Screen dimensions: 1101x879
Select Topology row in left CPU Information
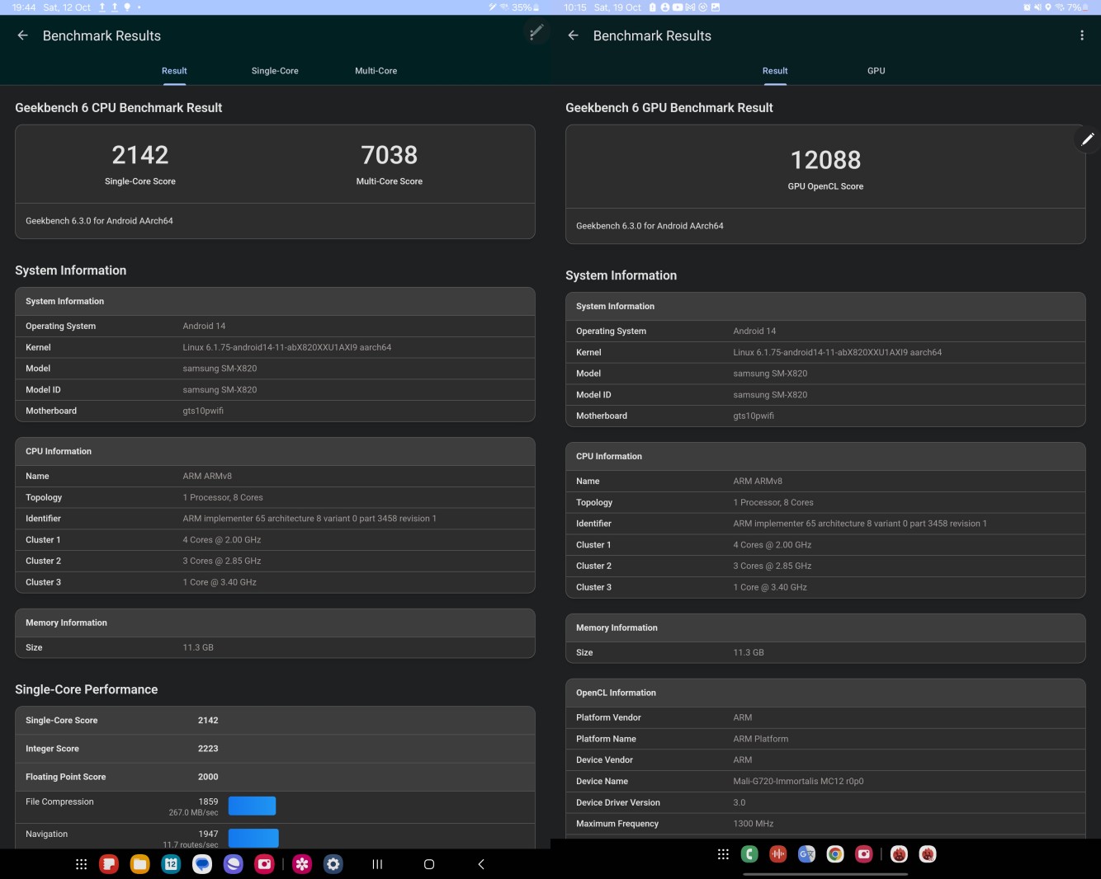click(275, 497)
